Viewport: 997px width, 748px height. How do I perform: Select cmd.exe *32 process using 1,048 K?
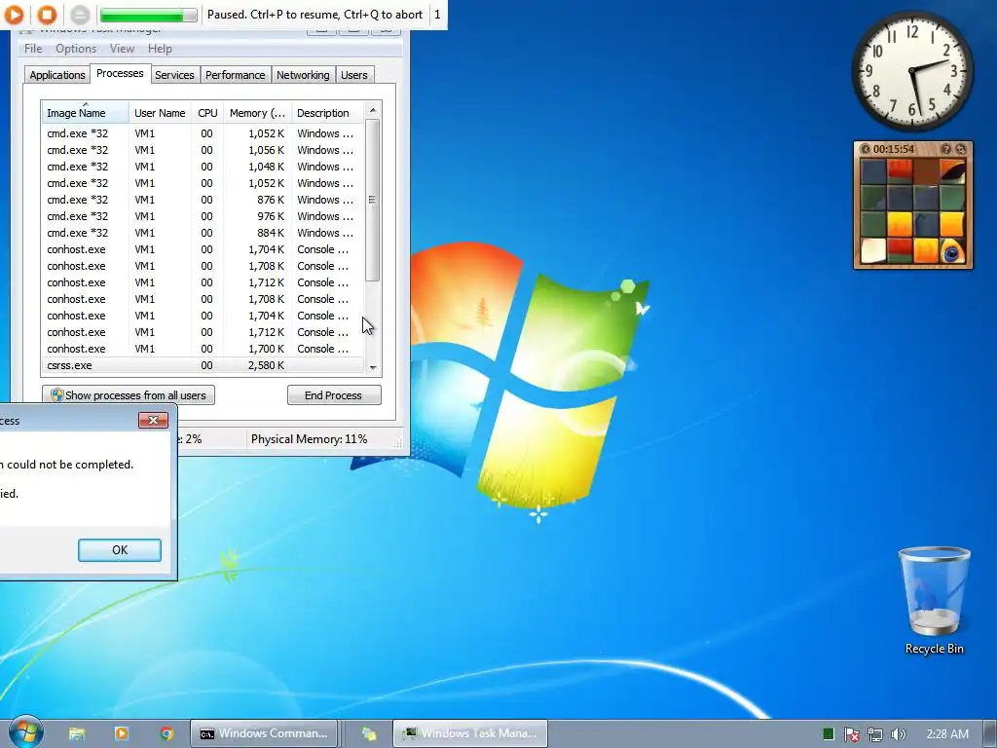203,167
